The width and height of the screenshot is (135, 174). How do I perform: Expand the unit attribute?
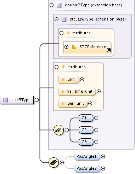[82, 79]
